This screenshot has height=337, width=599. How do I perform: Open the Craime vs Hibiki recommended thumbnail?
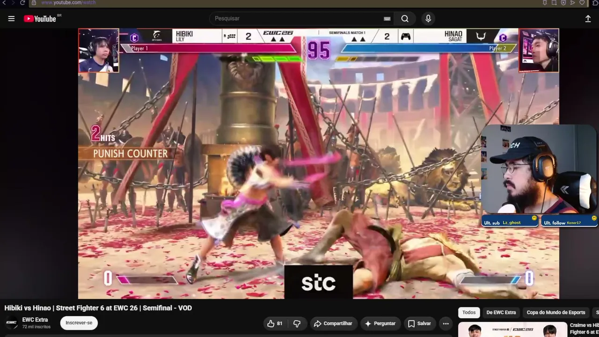tap(512, 330)
